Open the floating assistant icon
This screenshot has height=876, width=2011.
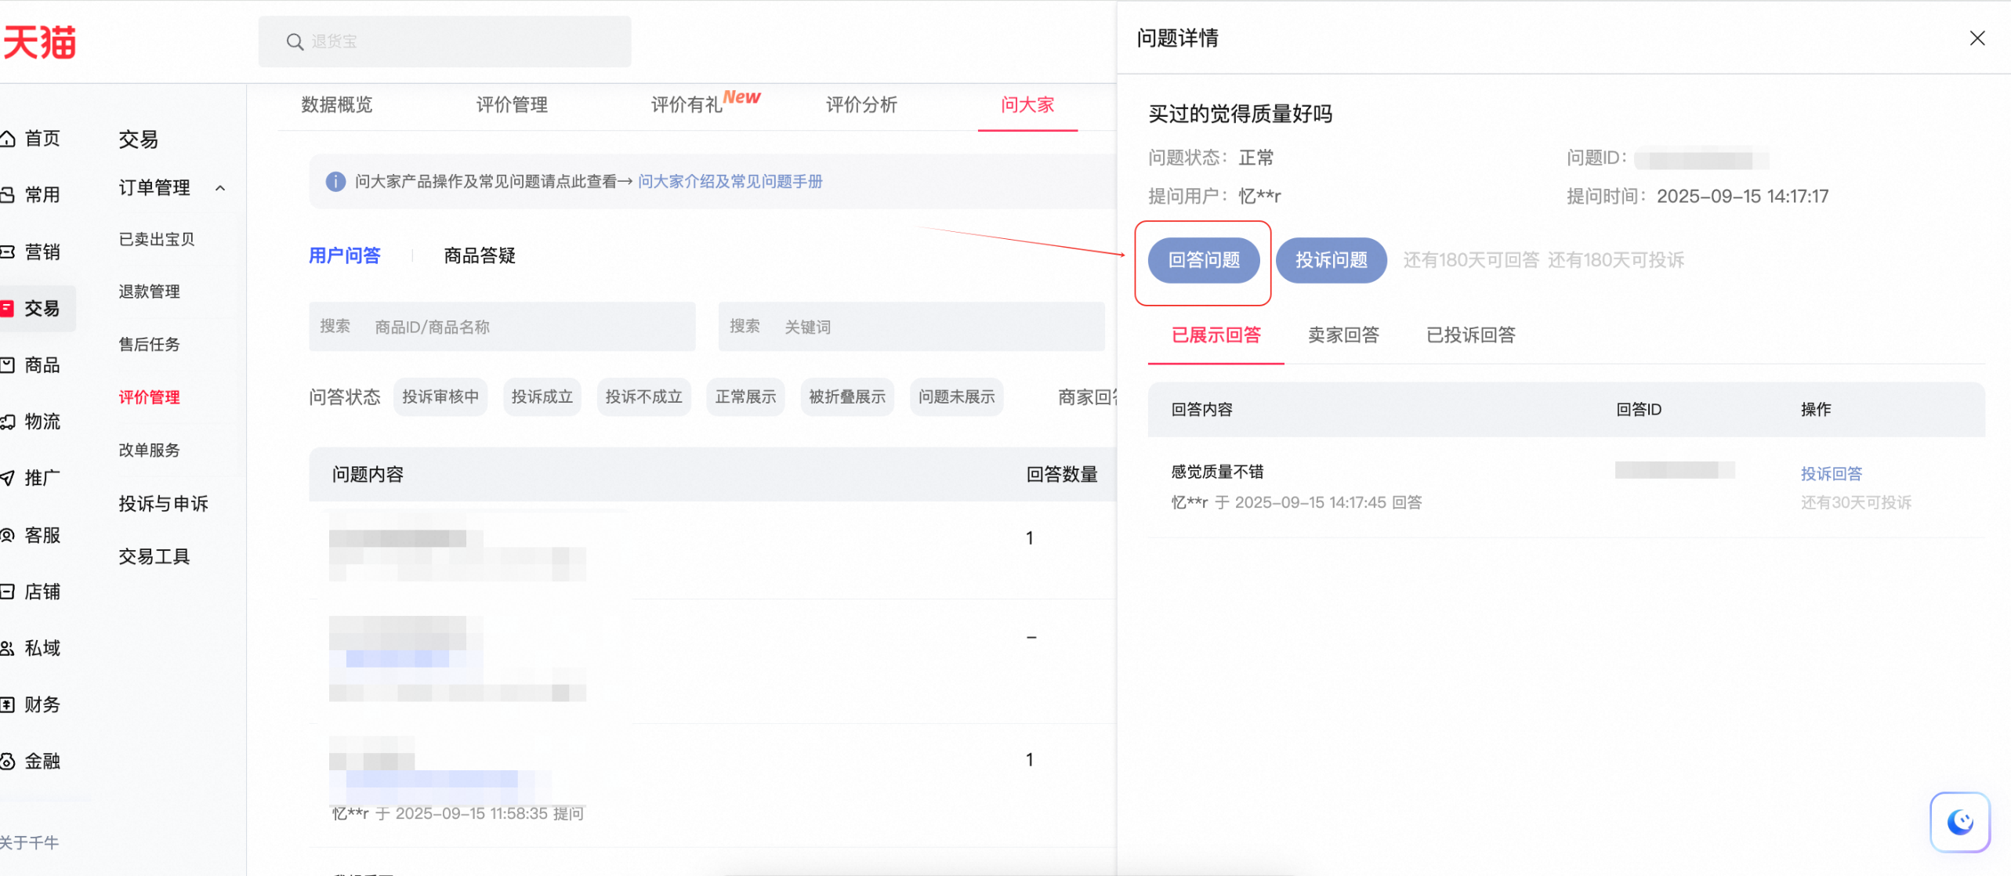(1959, 822)
